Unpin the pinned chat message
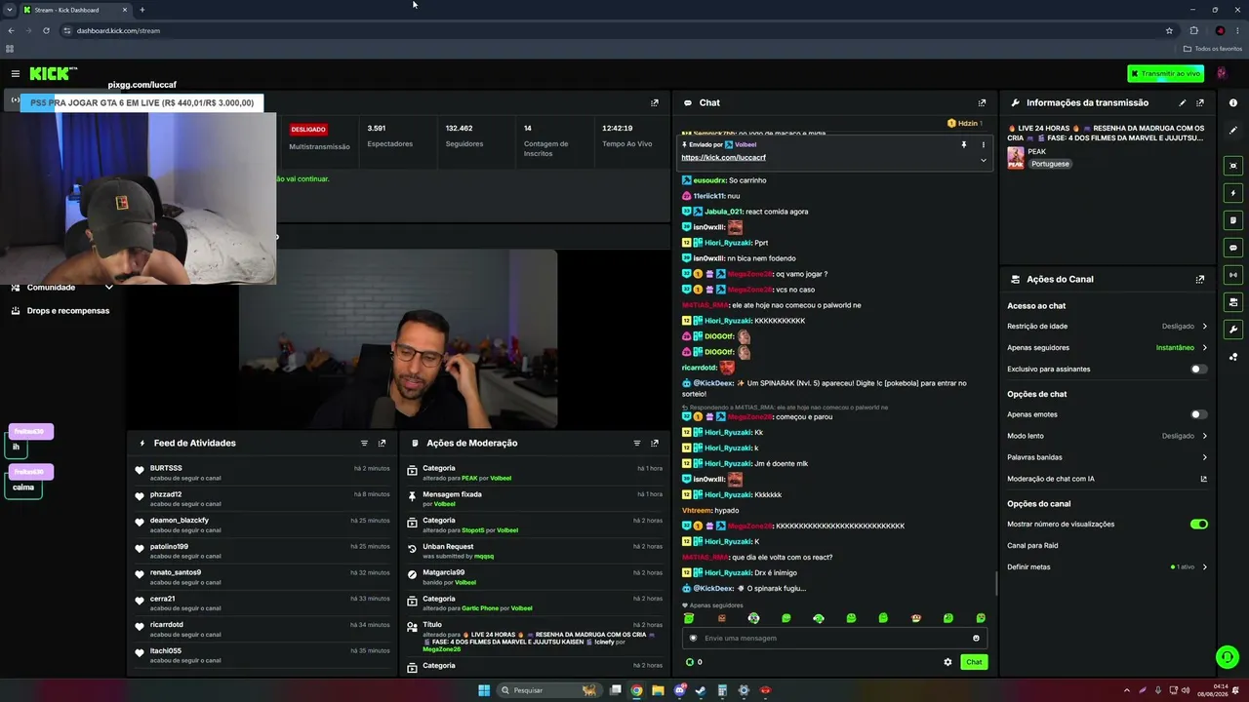1249x702 pixels. (964, 144)
